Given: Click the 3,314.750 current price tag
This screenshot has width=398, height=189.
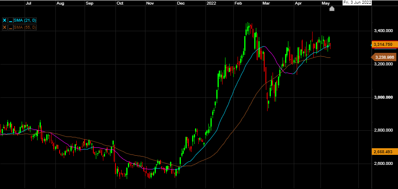Looking at the screenshot, I should pyautogui.click(x=384, y=44).
